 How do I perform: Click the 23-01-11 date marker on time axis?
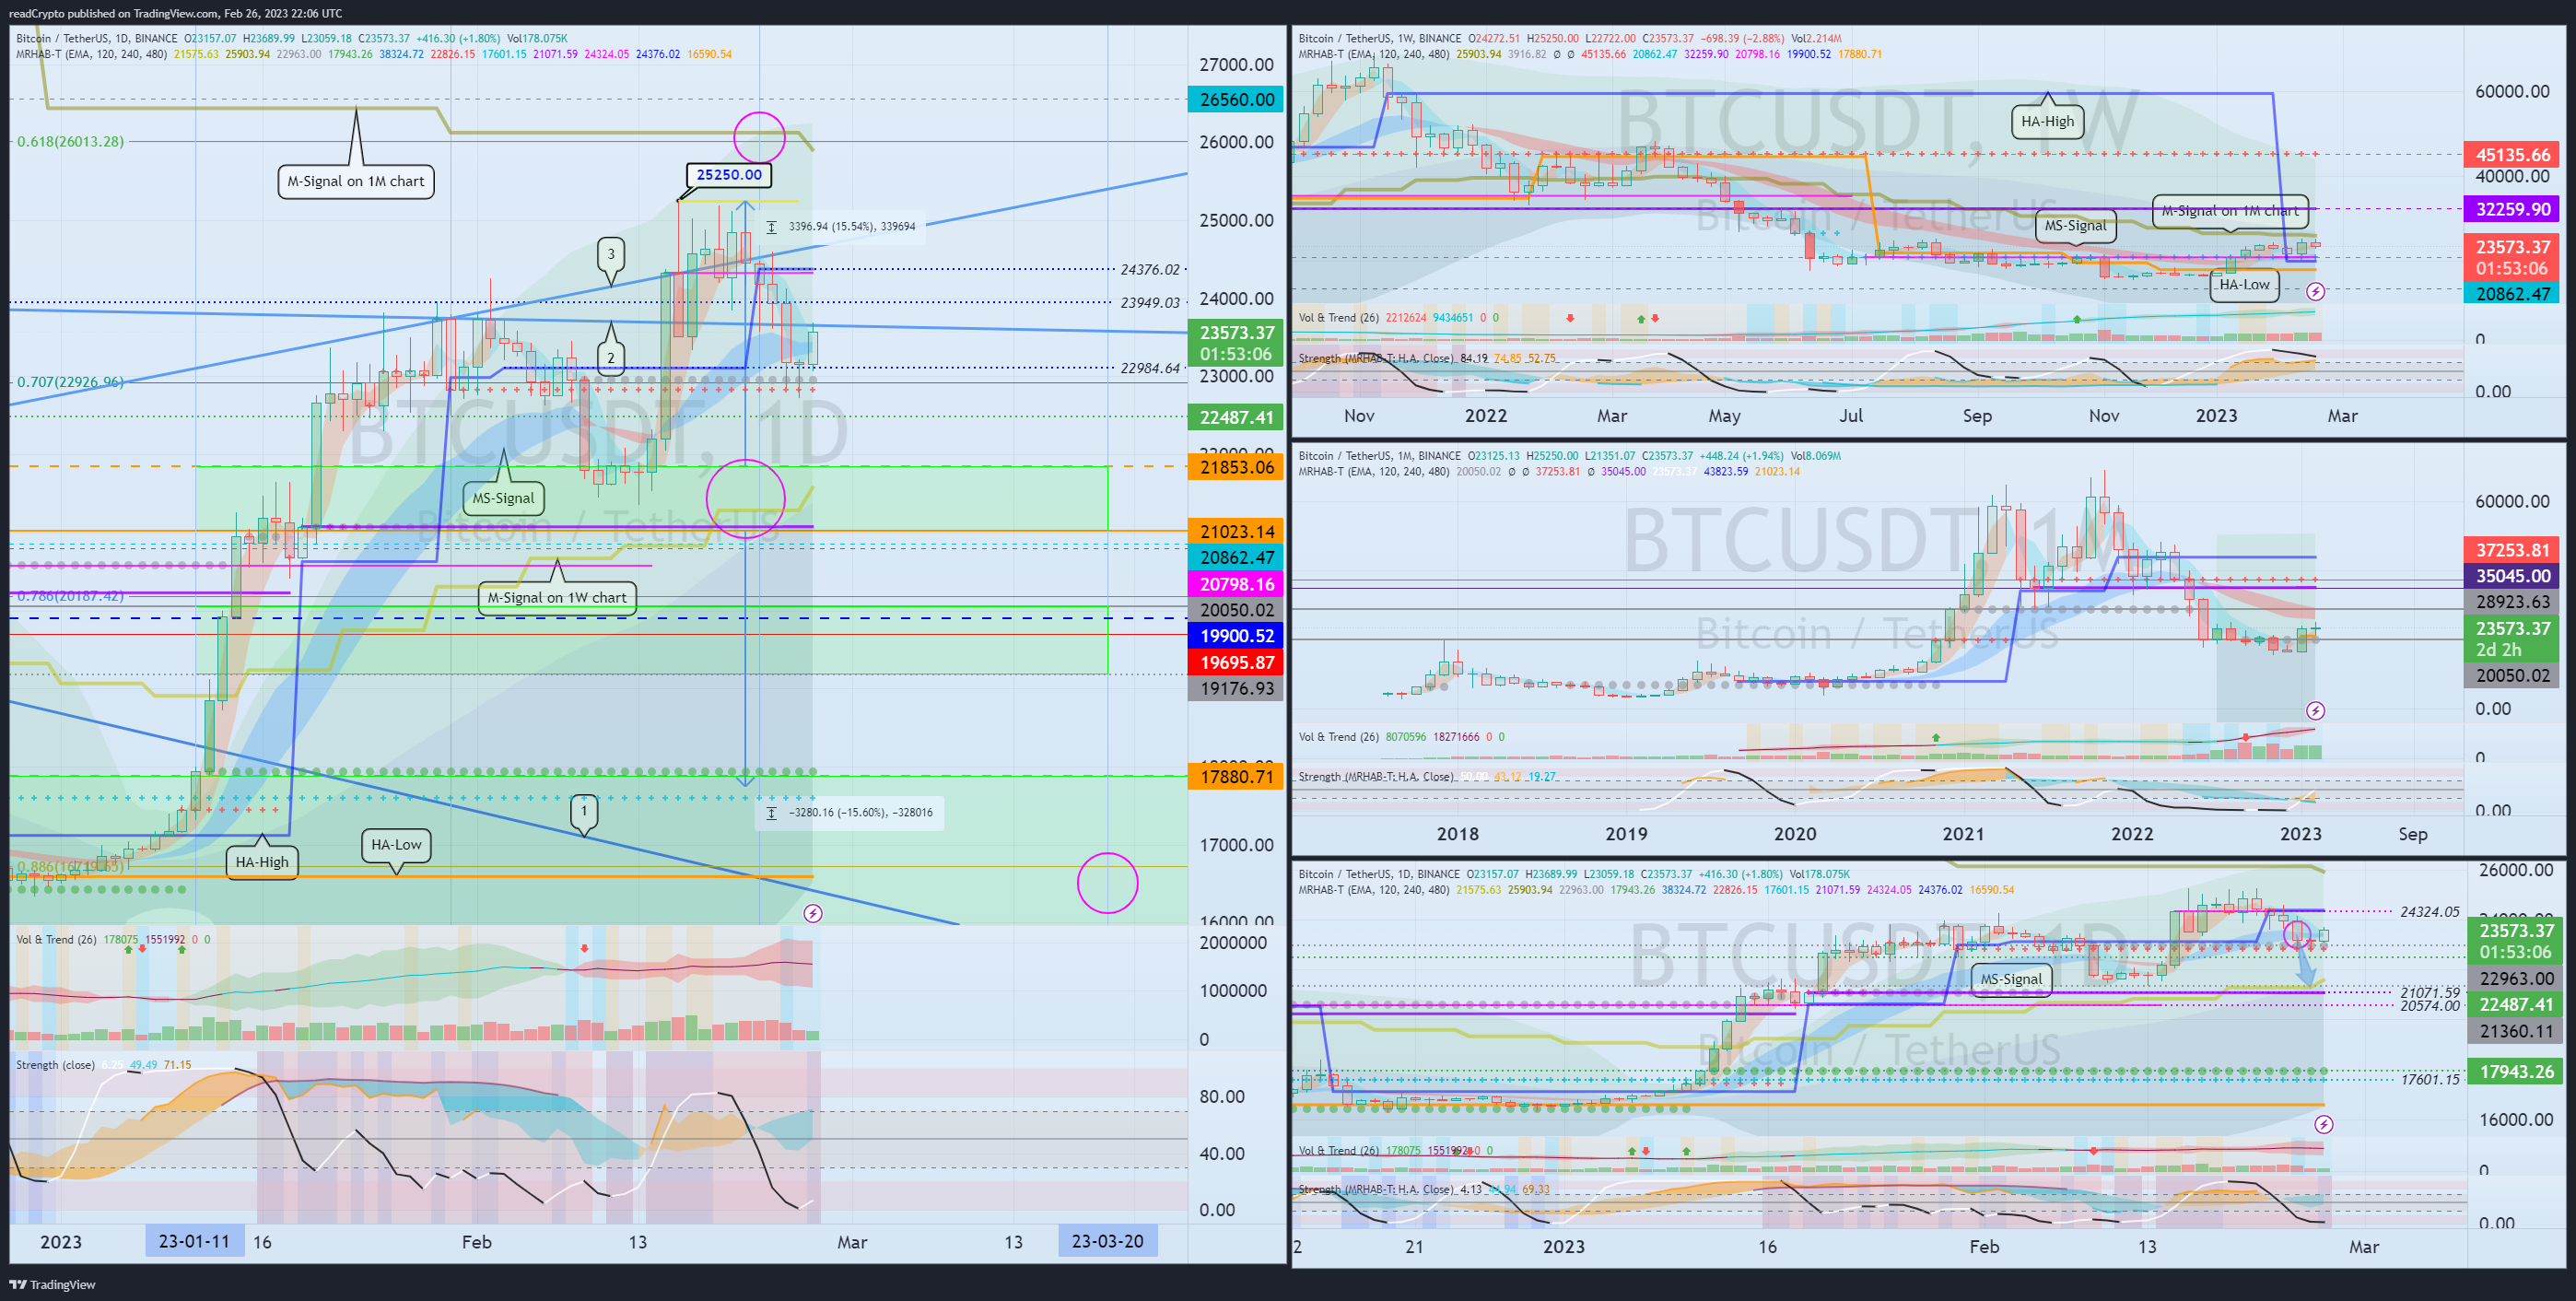(194, 1241)
